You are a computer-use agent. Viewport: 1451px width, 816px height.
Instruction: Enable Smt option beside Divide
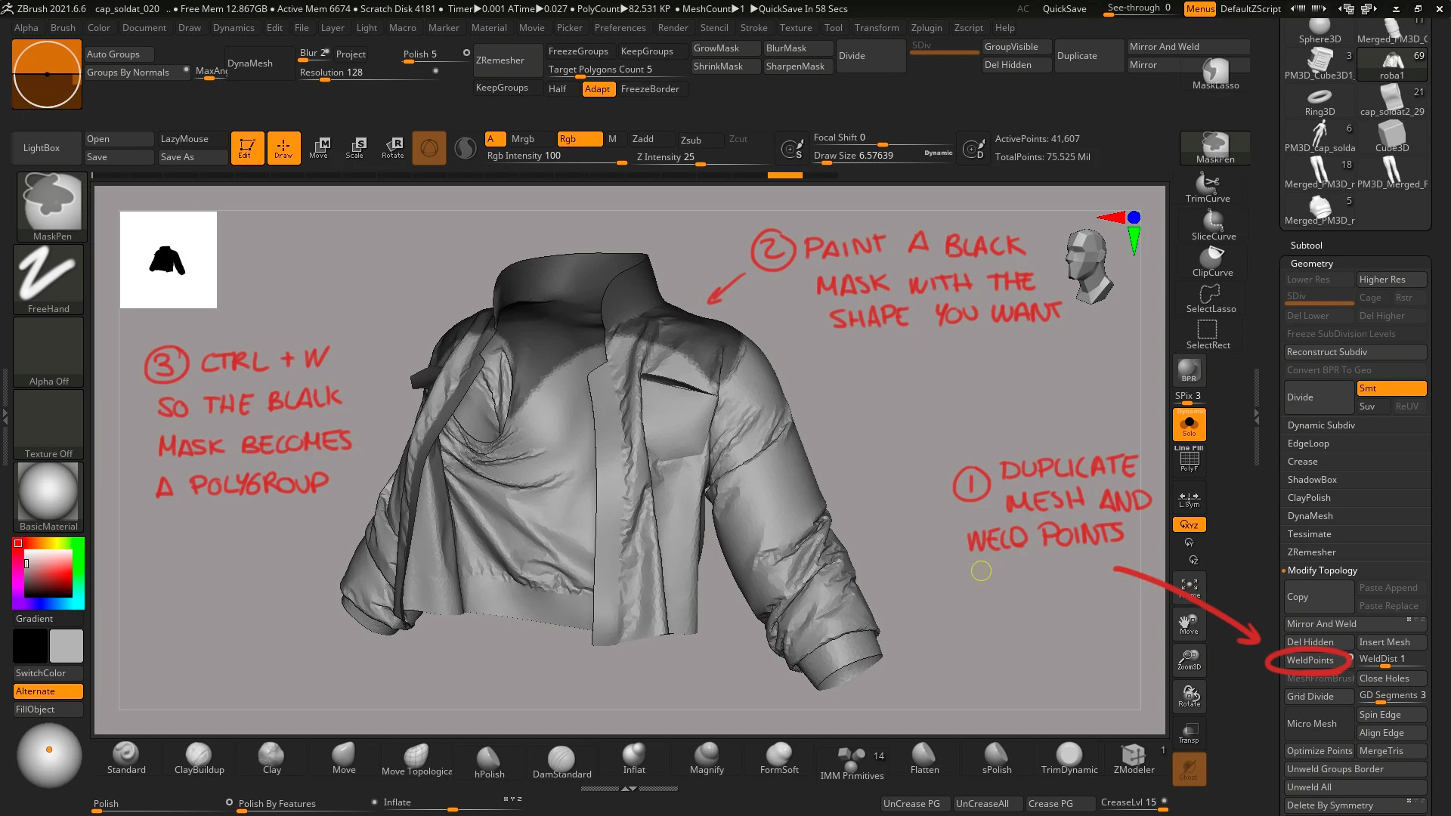tap(1391, 388)
